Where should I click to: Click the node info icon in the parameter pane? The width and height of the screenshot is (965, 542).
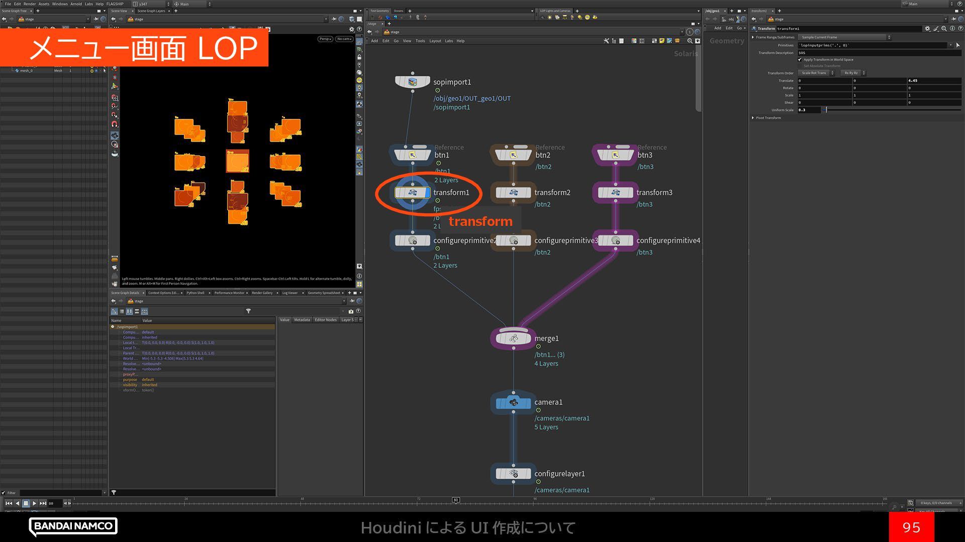pos(952,29)
